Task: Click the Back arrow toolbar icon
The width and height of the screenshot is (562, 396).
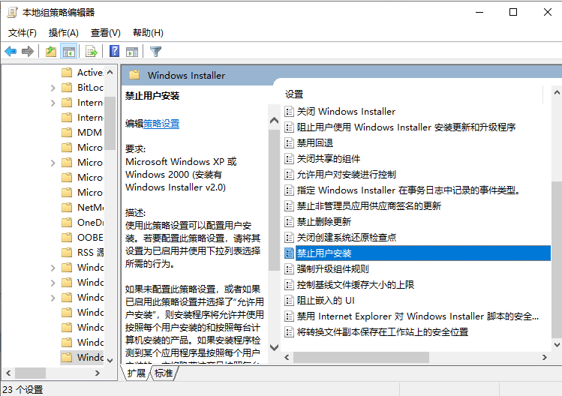Action: click(x=11, y=52)
